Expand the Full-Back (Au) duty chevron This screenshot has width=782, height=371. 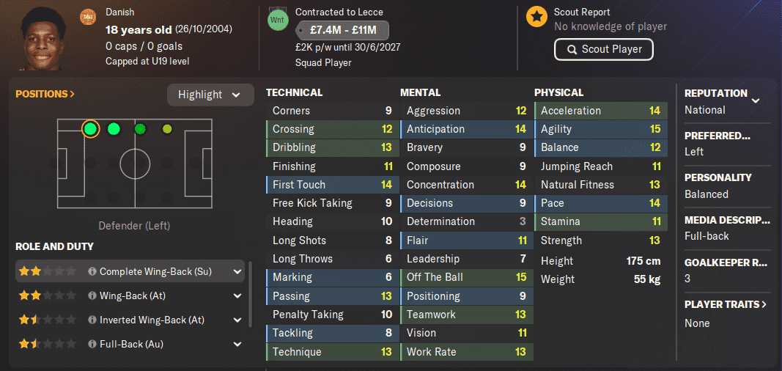[x=237, y=344]
